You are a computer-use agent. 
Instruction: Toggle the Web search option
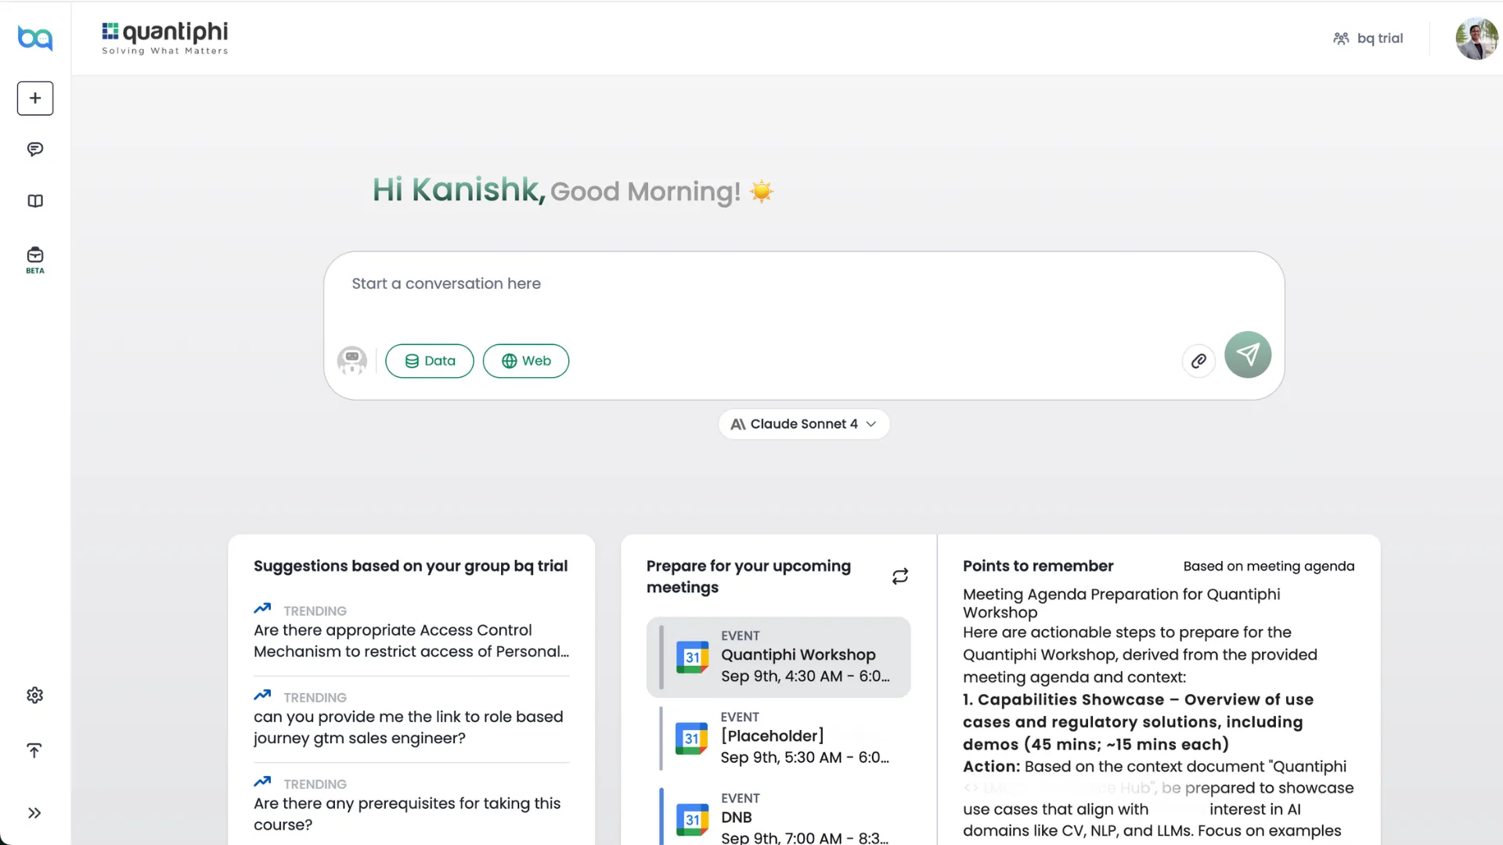[526, 361]
